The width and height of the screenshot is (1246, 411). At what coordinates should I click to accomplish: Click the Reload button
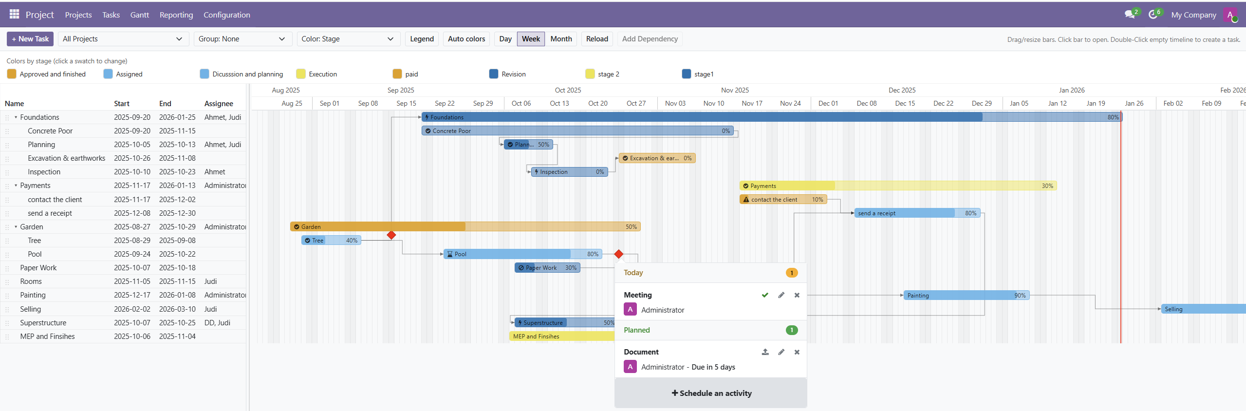coord(597,39)
